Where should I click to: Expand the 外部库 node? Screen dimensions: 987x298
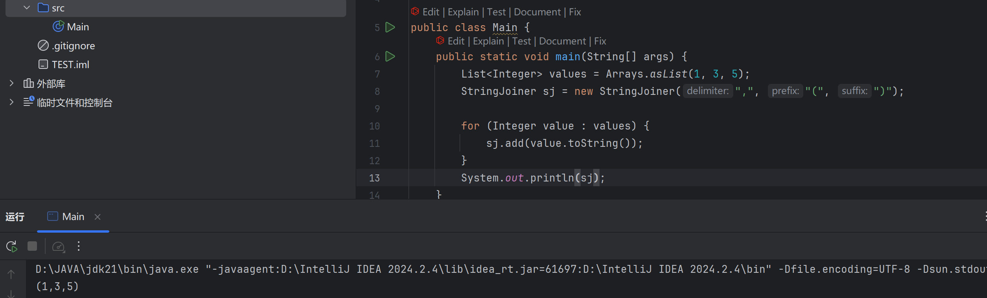coord(11,83)
